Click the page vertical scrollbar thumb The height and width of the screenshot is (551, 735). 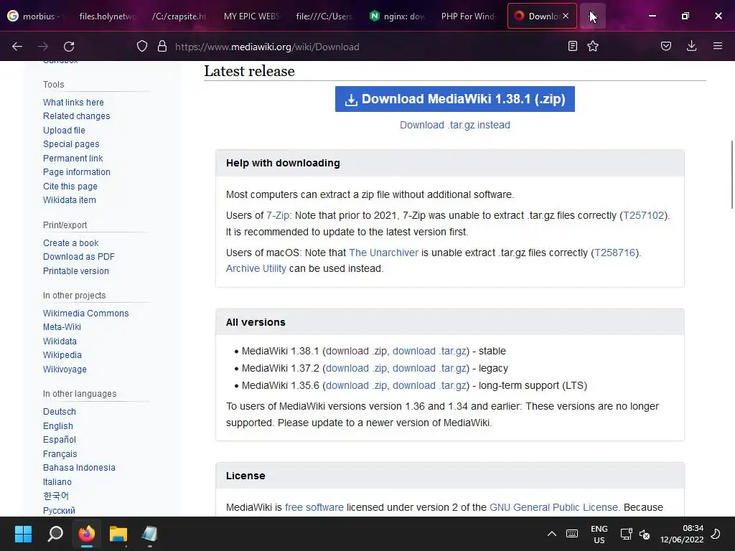click(x=731, y=174)
